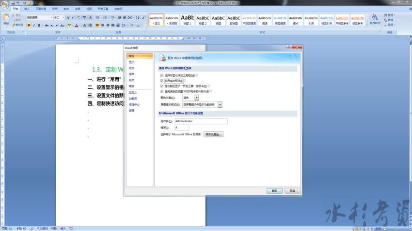The height and width of the screenshot is (231, 412).
Task: Click the enclosed character icon
Action: [90, 26]
